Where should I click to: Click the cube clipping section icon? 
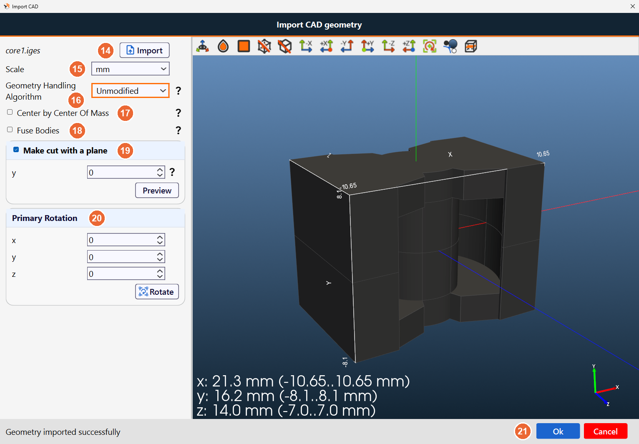[x=471, y=46]
